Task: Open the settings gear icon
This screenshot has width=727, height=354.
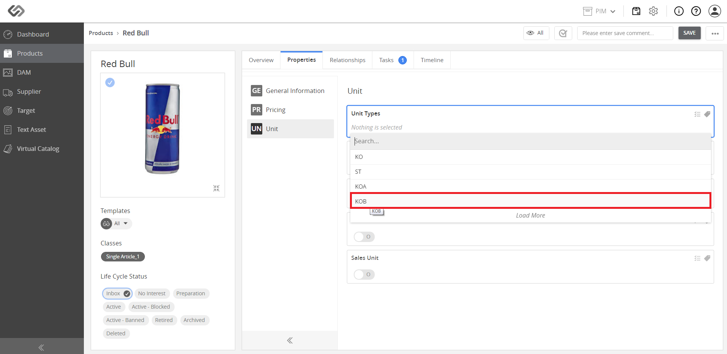Action: (653, 11)
